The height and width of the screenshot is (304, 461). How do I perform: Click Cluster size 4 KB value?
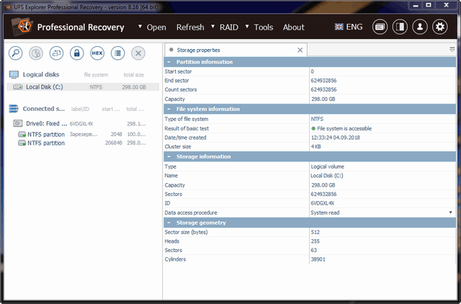tap(316, 147)
